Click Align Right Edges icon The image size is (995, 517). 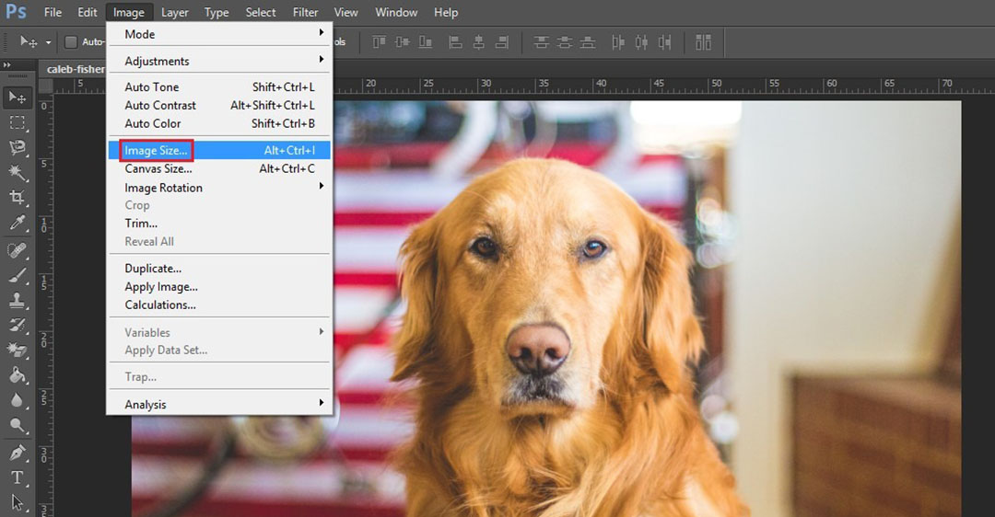coord(502,42)
